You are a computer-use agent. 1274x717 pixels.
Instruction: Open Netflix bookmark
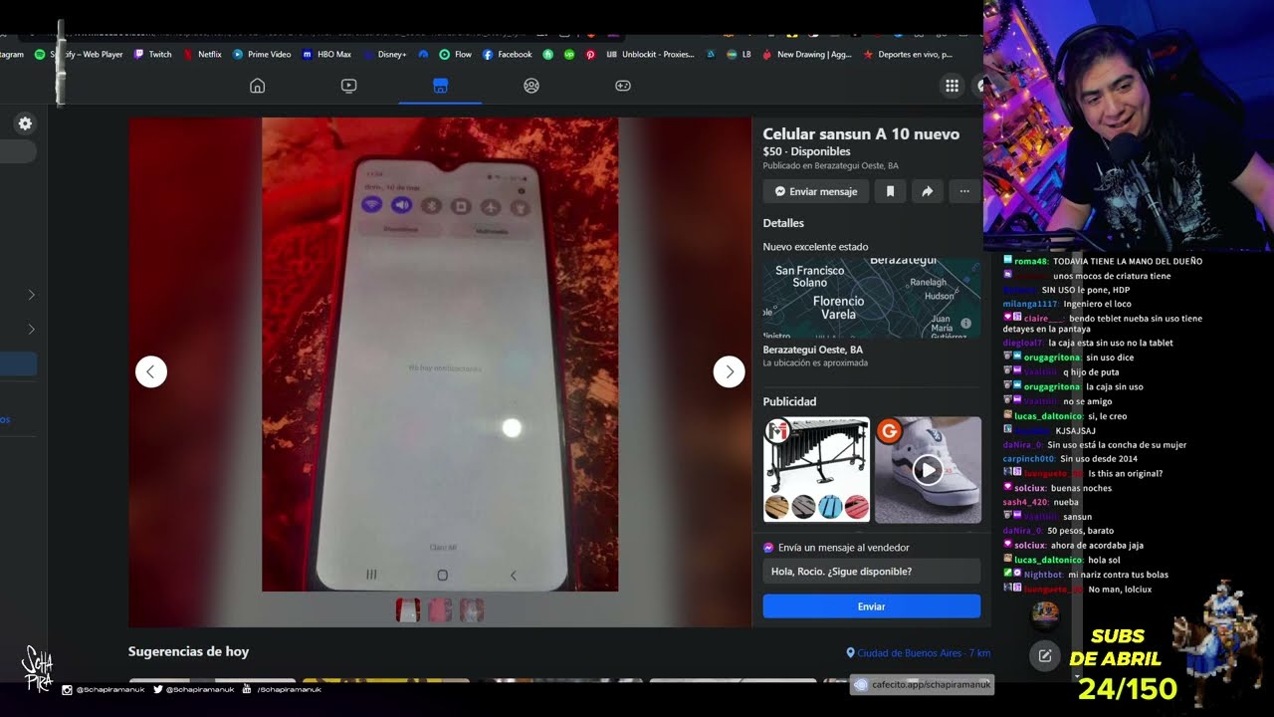(203, 55)
